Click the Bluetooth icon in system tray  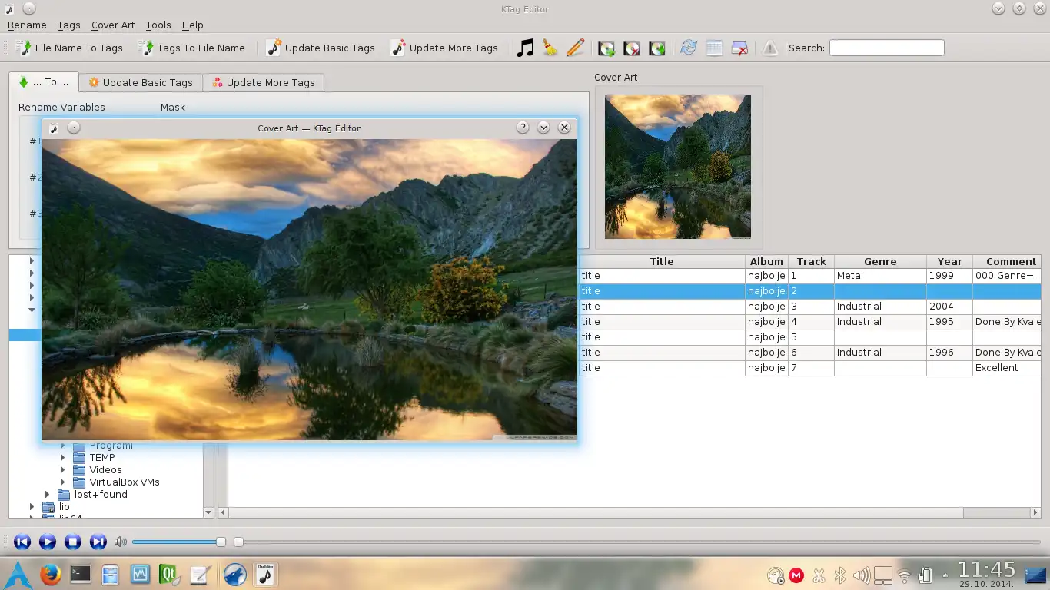tap(840, 575)
